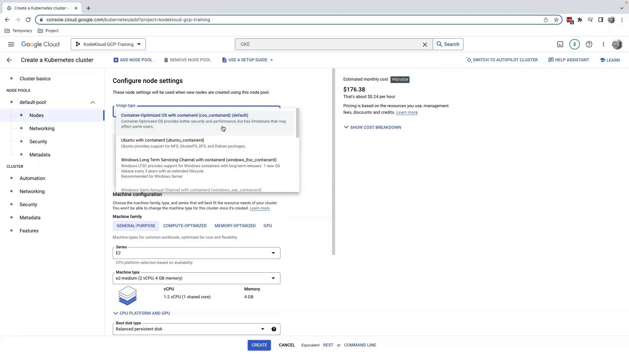The width and height of the screenshot is (629, 354).
Task: Click Add Node Pool toolbar button
Action: (x=133, y=60)
